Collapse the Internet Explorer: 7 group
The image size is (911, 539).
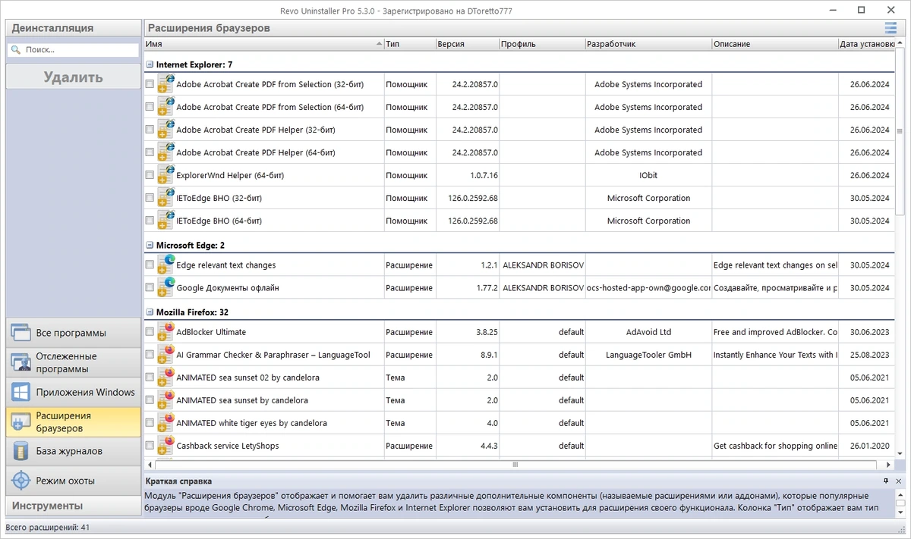click(x=150, y=65)
